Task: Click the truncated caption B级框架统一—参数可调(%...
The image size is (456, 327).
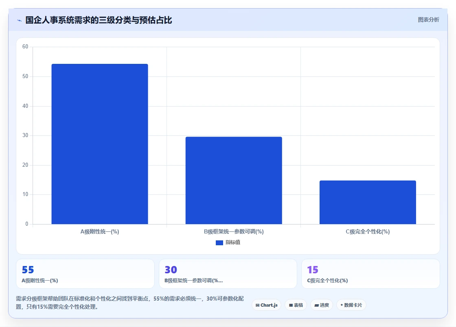Action: pos(194,281)
